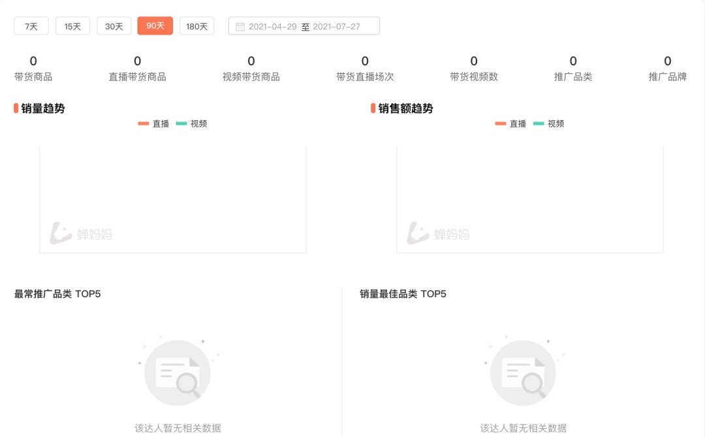705x438 pixels.
Task: Toggle 视频 legend in 销售额趋势 chart
Action: 548,123
